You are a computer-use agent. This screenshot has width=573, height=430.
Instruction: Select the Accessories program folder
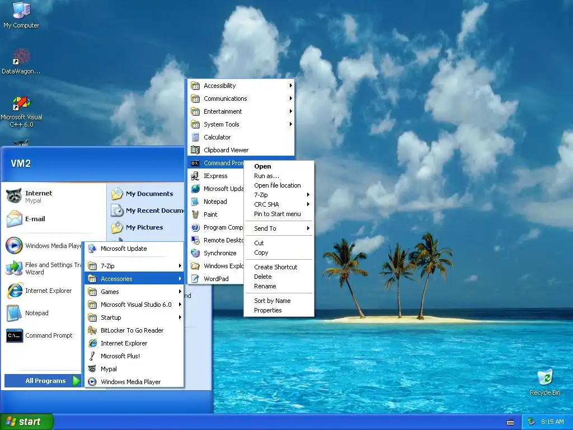click(x=134, y=279)
